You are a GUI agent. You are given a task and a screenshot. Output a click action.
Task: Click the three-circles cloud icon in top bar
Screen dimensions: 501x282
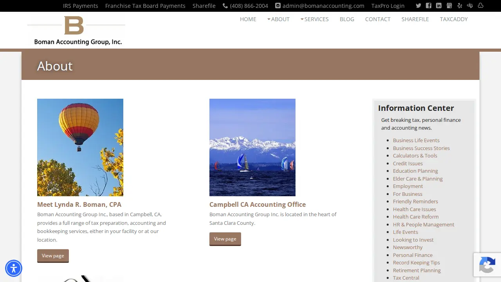[x=481, y=6]
